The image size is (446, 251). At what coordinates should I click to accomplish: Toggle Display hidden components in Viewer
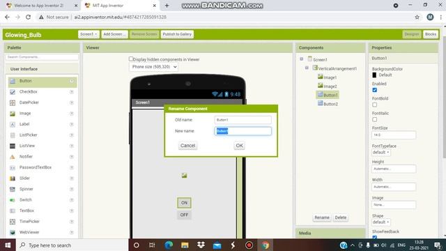131,59
